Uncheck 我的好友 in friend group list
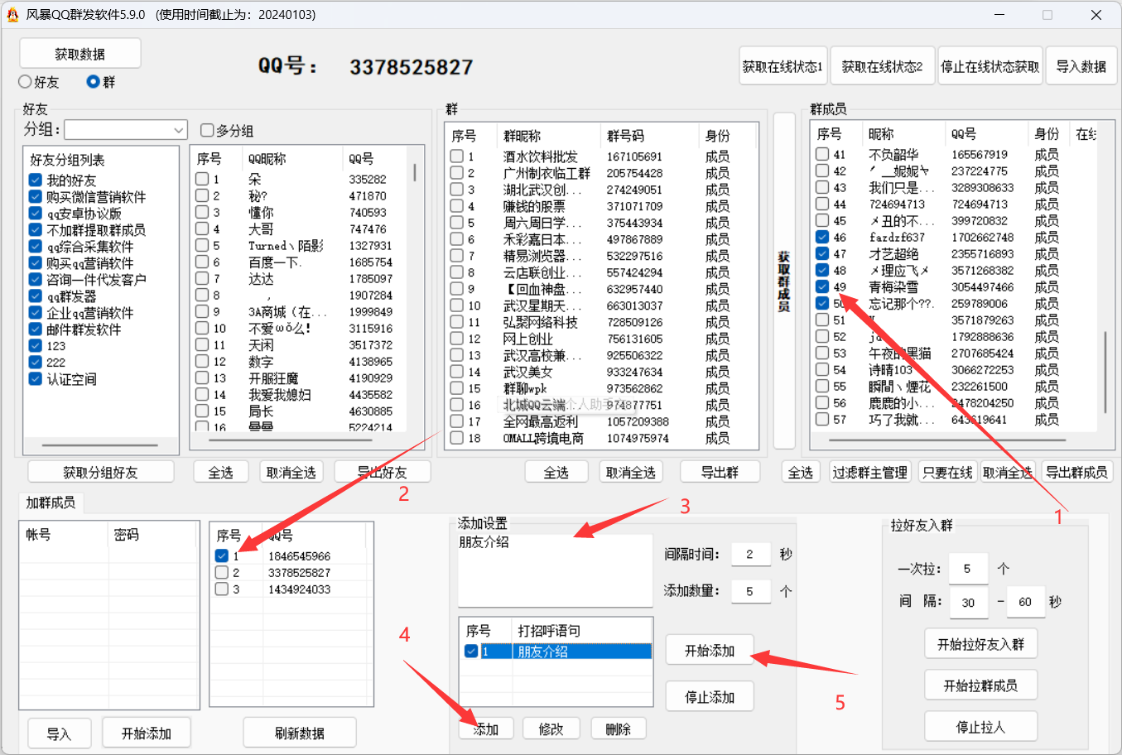The width and height of the screenshot is (1122, 755). tap(35, 180)
